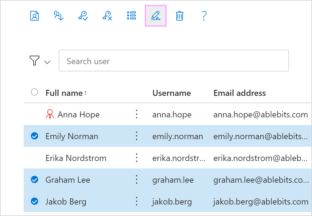312x216 pixels.
Task: Click the trash delete icon
Action: click(x=180, y=16)
